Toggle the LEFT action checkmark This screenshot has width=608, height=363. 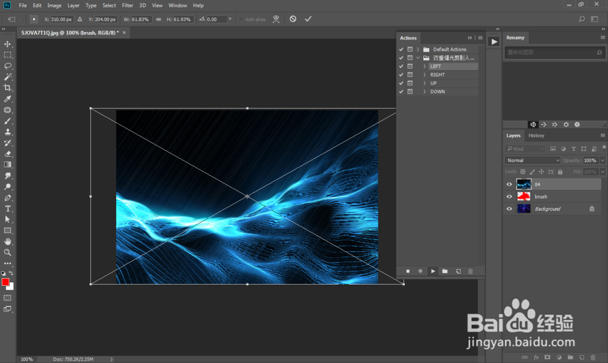point(401,66)
